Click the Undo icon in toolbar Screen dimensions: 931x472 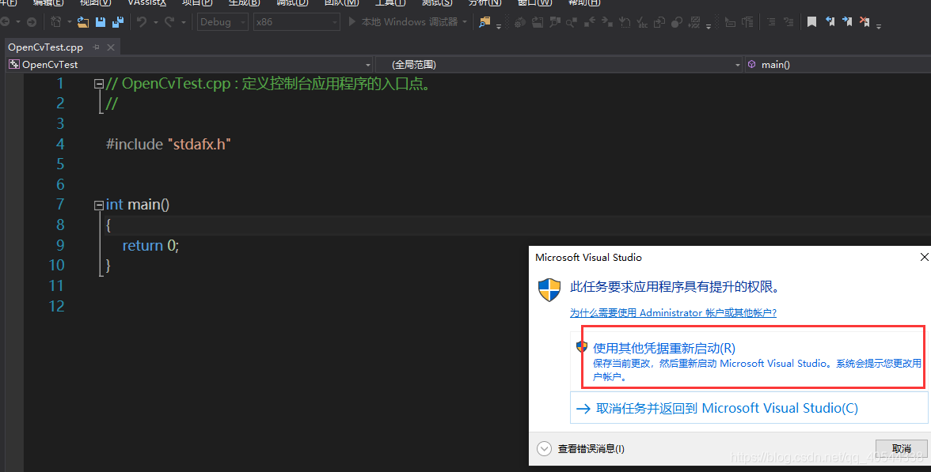pyautogui.click(x=142, y=21)
